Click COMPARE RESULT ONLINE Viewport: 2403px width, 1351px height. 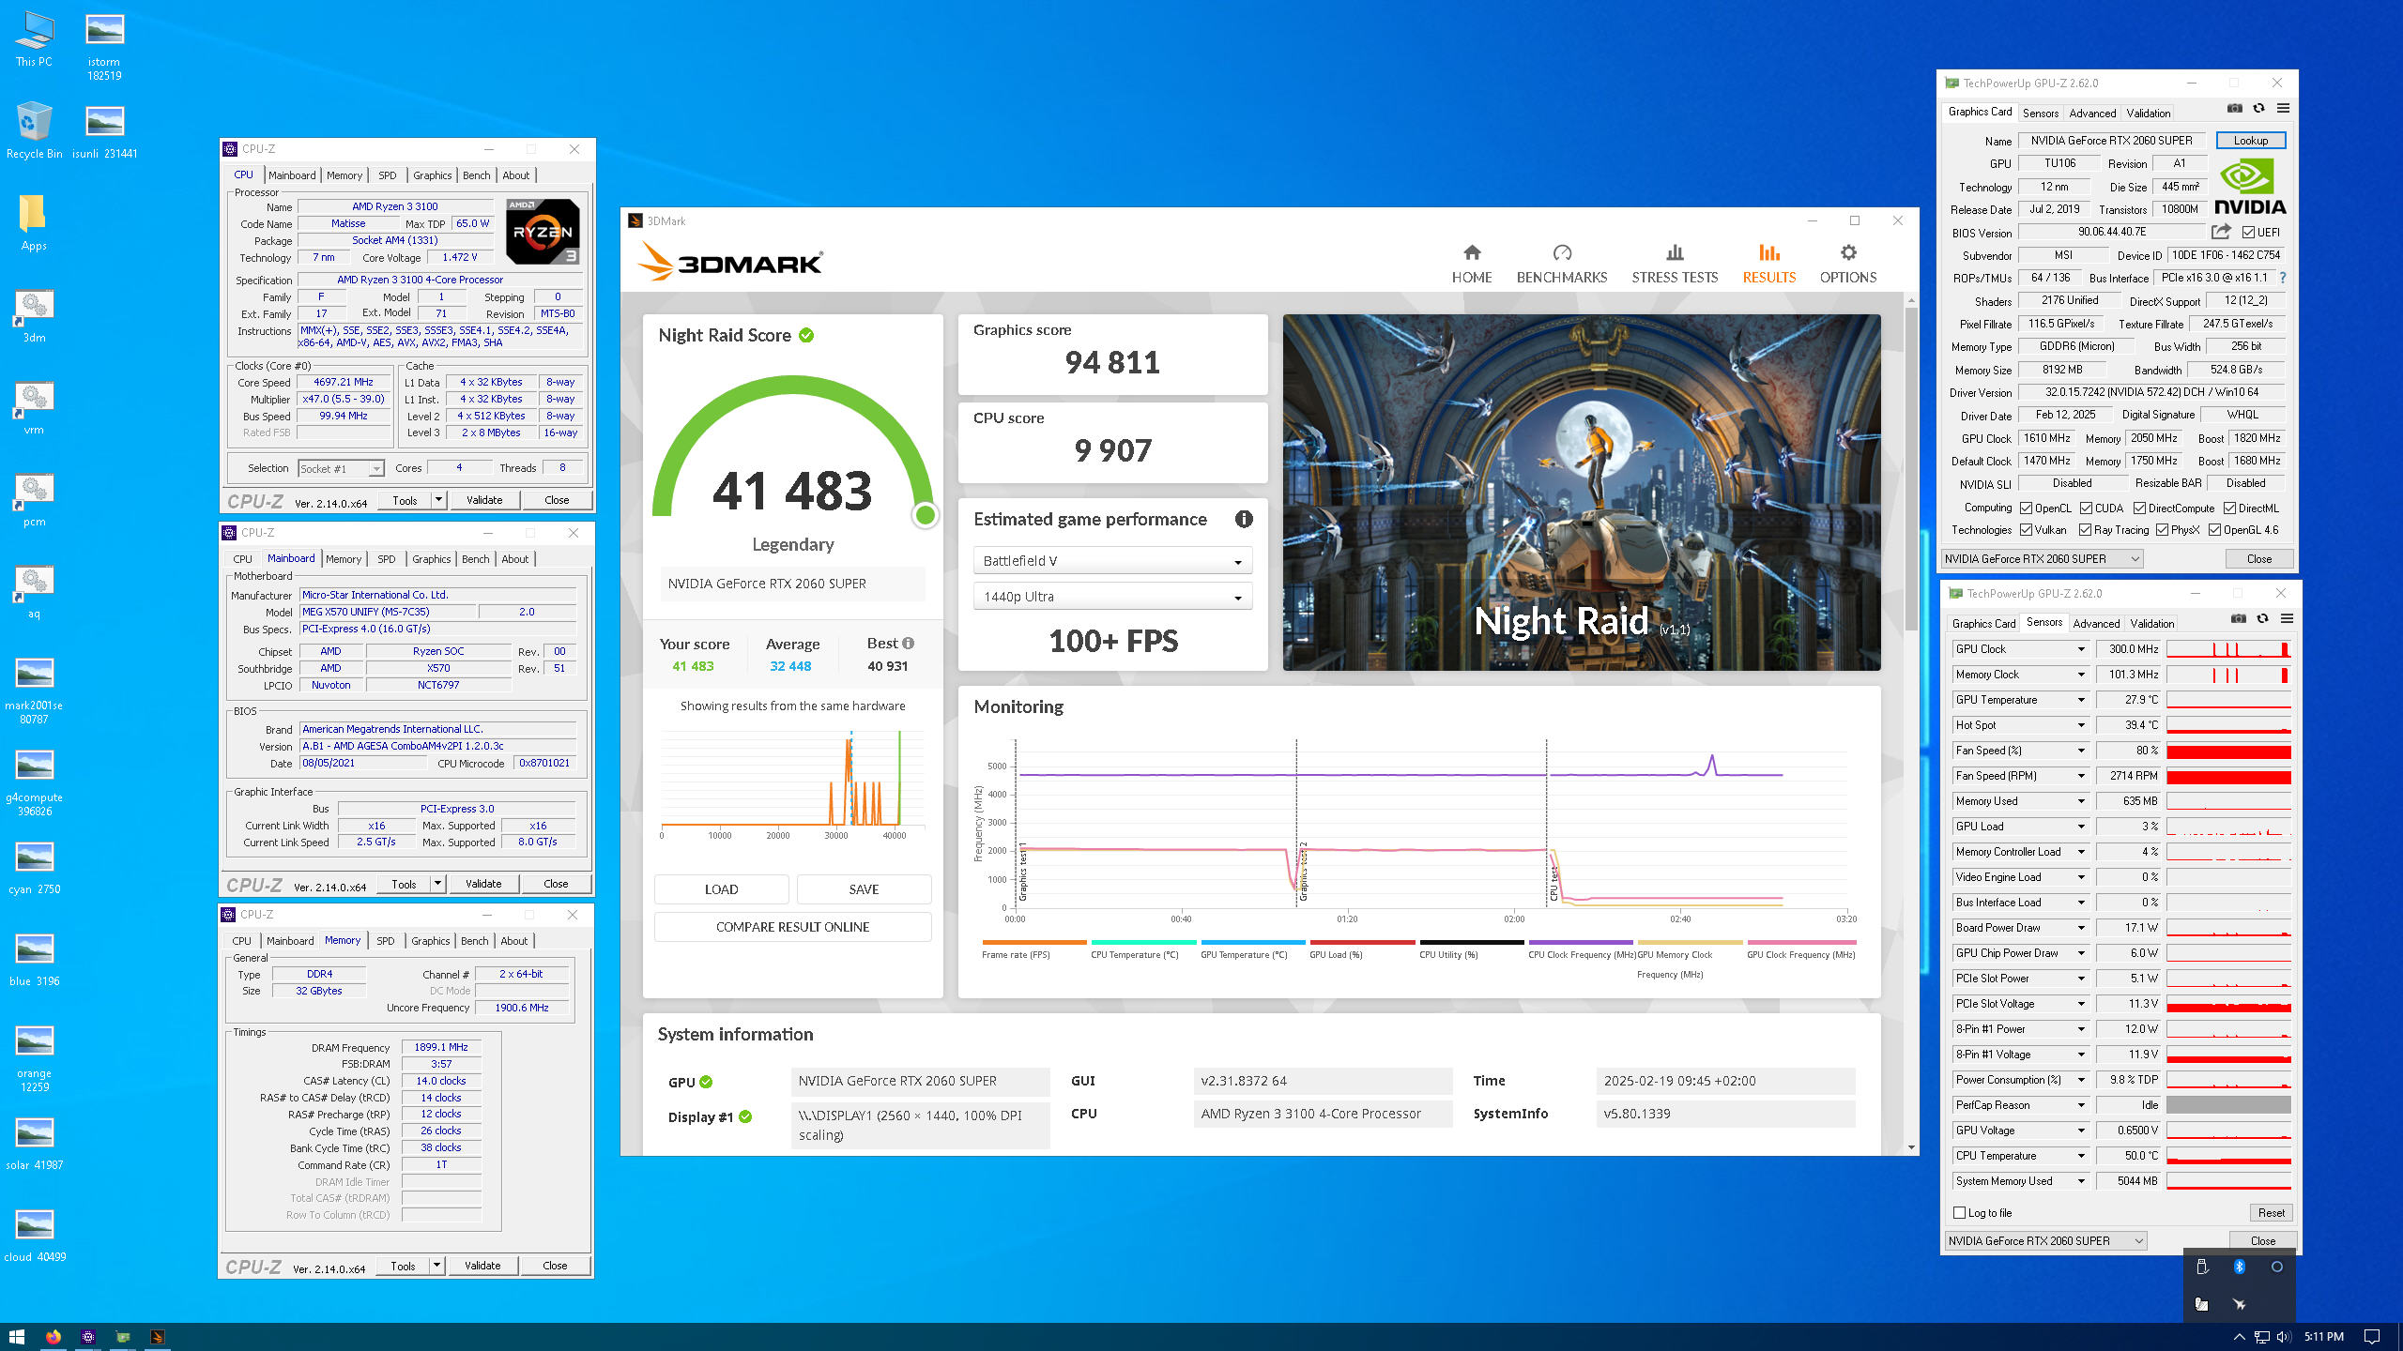click(x=792, y=927)
